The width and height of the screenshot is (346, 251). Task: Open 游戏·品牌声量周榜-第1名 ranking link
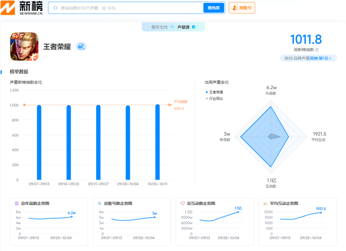coord(309,58)
